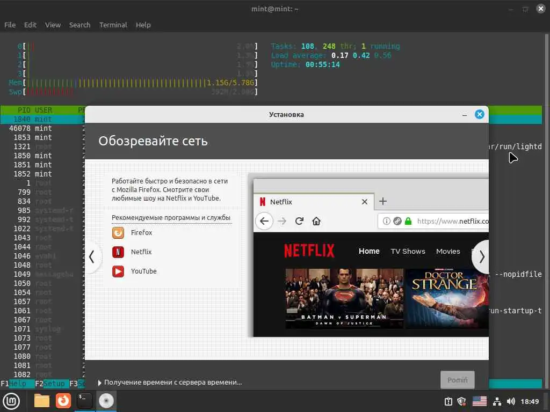Viewport: 550px width, 412px height.
Task: Click the TV Shows link in the Netflix slide
Action: click(x=408, y=251)
